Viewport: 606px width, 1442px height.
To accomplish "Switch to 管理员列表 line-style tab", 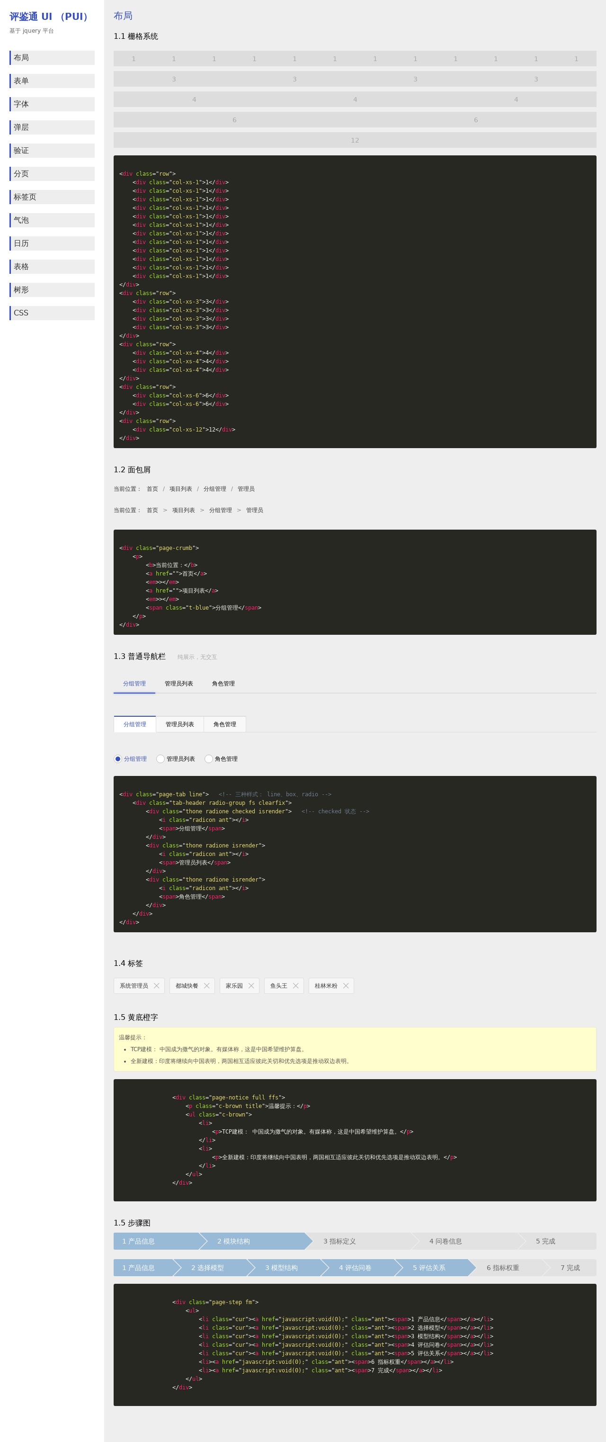I will (x=178, y=684).
